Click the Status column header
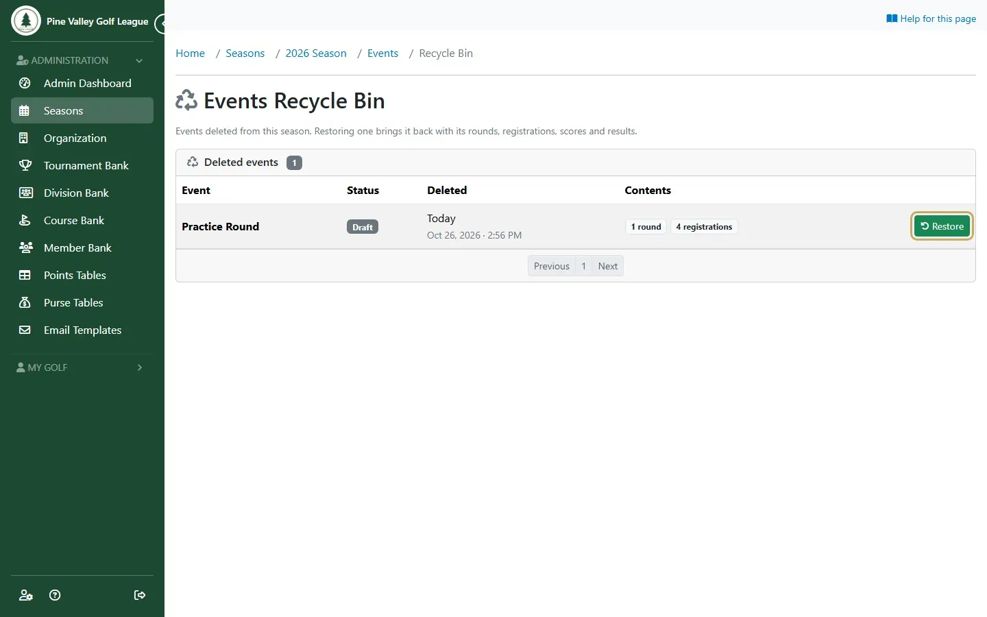This screenshot has width=987, height=617. [x=363, y=191]
